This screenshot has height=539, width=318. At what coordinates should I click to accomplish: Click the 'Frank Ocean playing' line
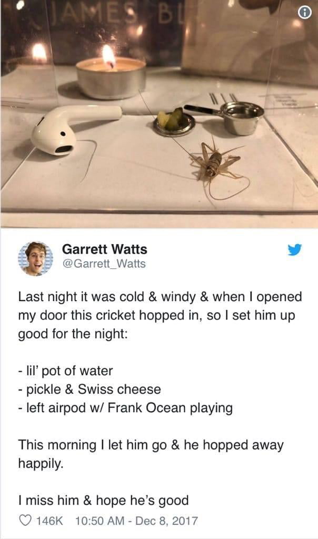click(x=125, y=408)
